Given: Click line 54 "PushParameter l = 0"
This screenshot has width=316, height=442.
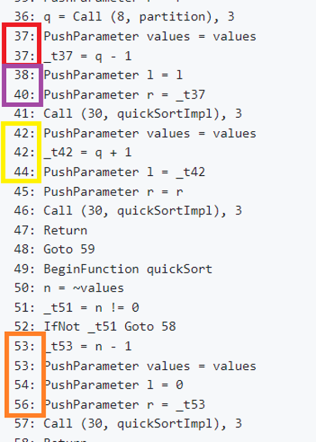Looking at the screenshot, I should [x=113, y=385].
